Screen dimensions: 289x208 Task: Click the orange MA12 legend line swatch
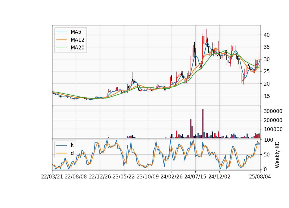click(x=61, y=40)
